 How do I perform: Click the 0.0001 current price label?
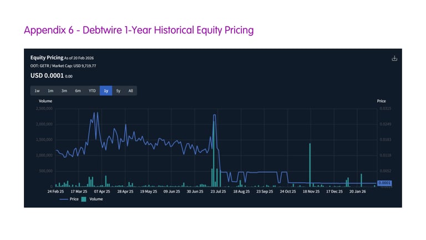(384, 183)
